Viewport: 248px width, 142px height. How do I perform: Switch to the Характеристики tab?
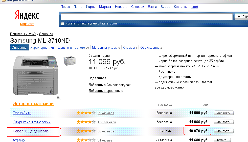point(42,47)
